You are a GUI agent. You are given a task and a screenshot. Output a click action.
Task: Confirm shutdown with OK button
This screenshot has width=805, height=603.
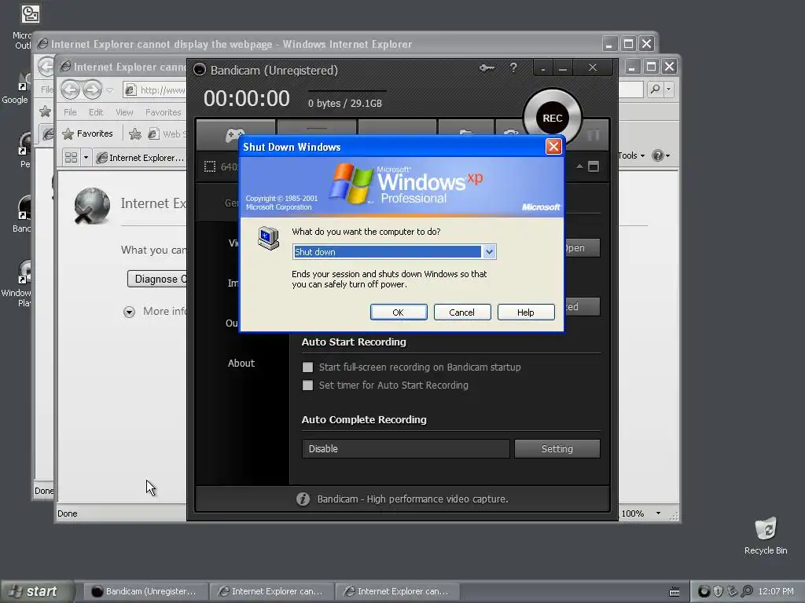click(399, 312)
